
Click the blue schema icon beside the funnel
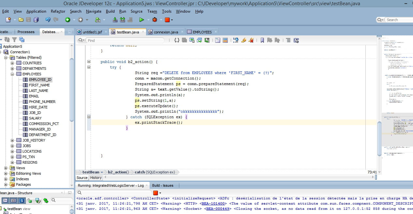tap(22, 40)
